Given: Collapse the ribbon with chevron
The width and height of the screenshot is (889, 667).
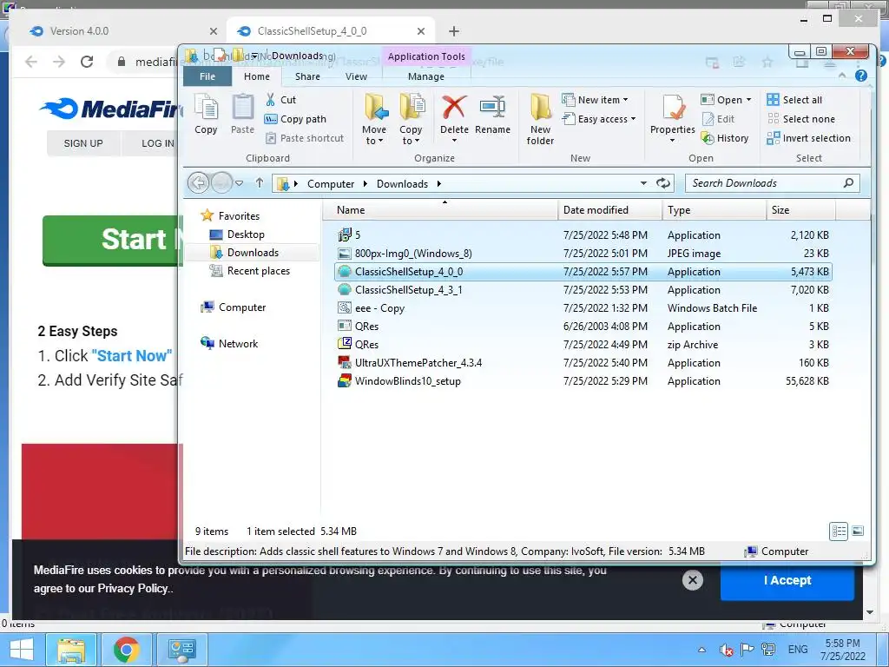Looking at the screenshot, I should pos(842,76).
